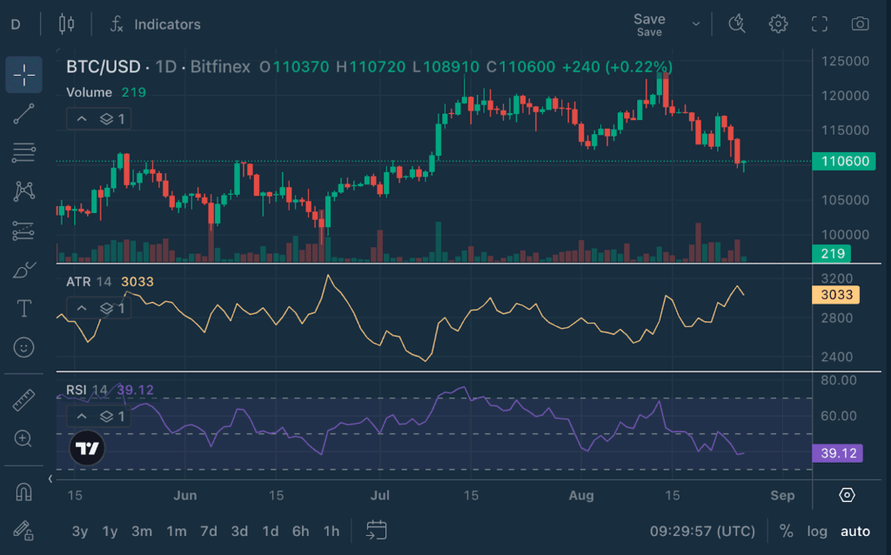
Task: Select the ruler measure tool
Action: (23, 400)
